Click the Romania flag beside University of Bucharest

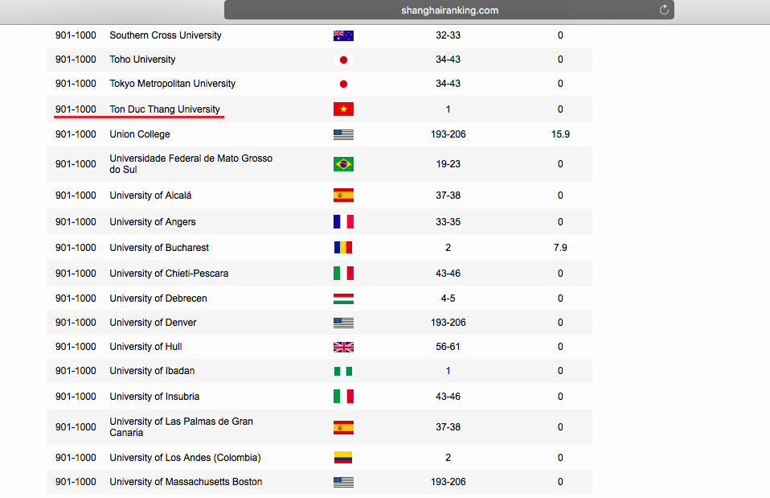[x=343, y=248]
